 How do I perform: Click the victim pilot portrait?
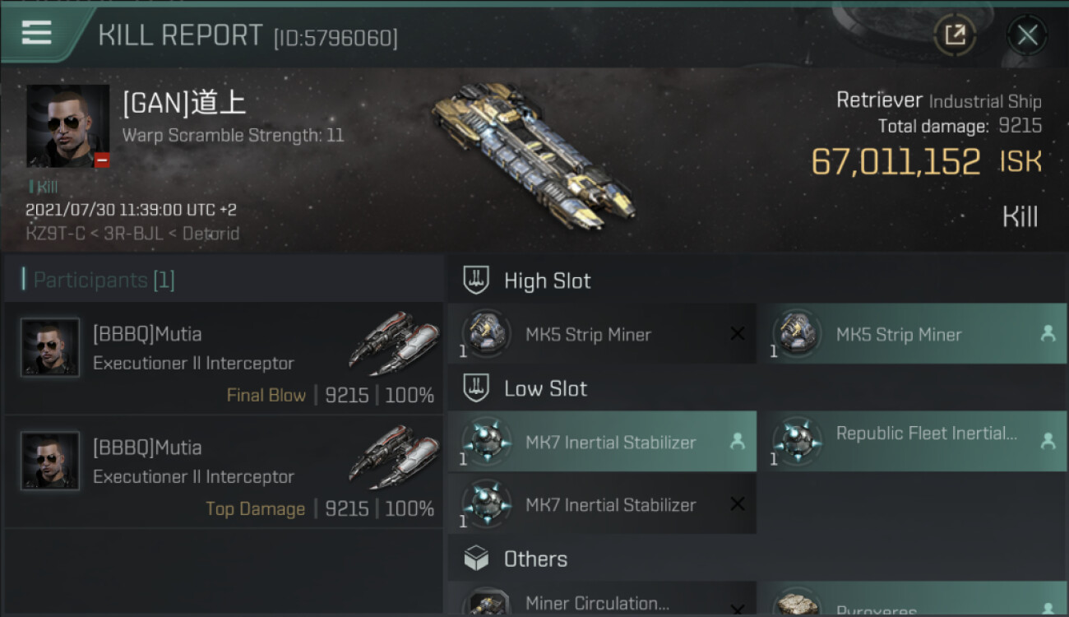pos(67,126)
